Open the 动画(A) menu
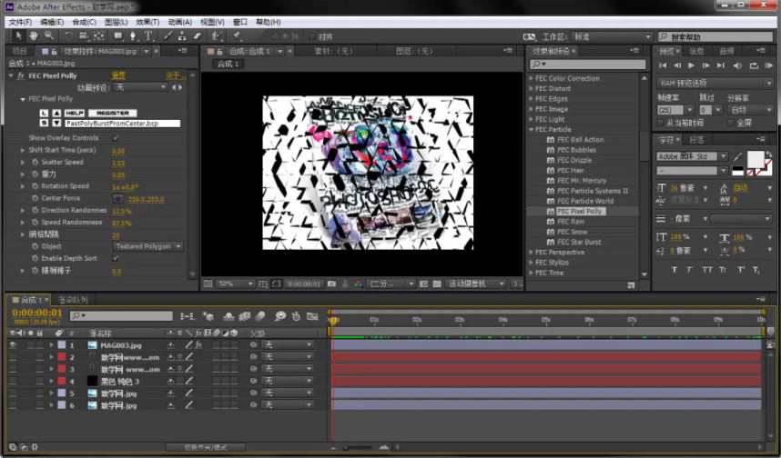The image size is (781, 458). click(x=180, y=22)
